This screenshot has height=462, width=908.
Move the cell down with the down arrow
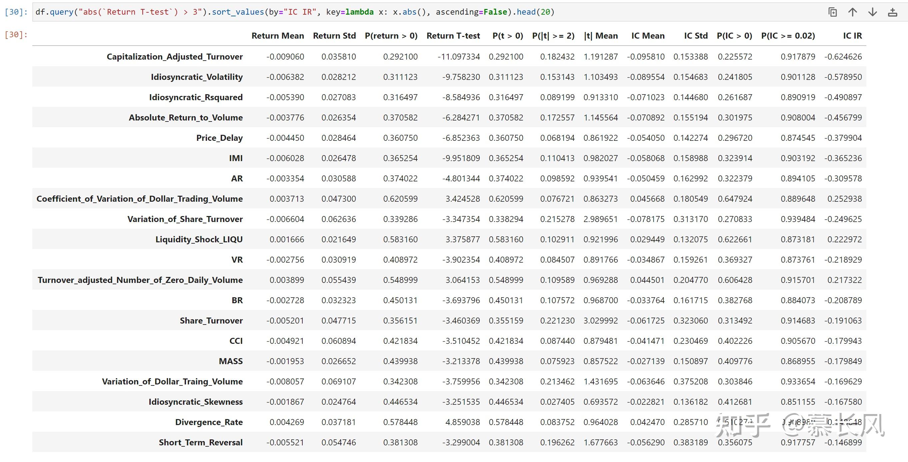pos(872,12)
